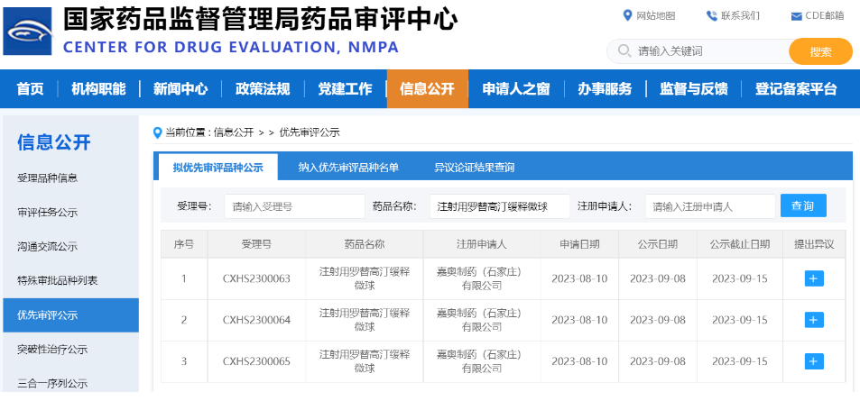Switch to 纳入优先审评品种名单 tab
The image size is (860, 401).
(x=348, y=167)
